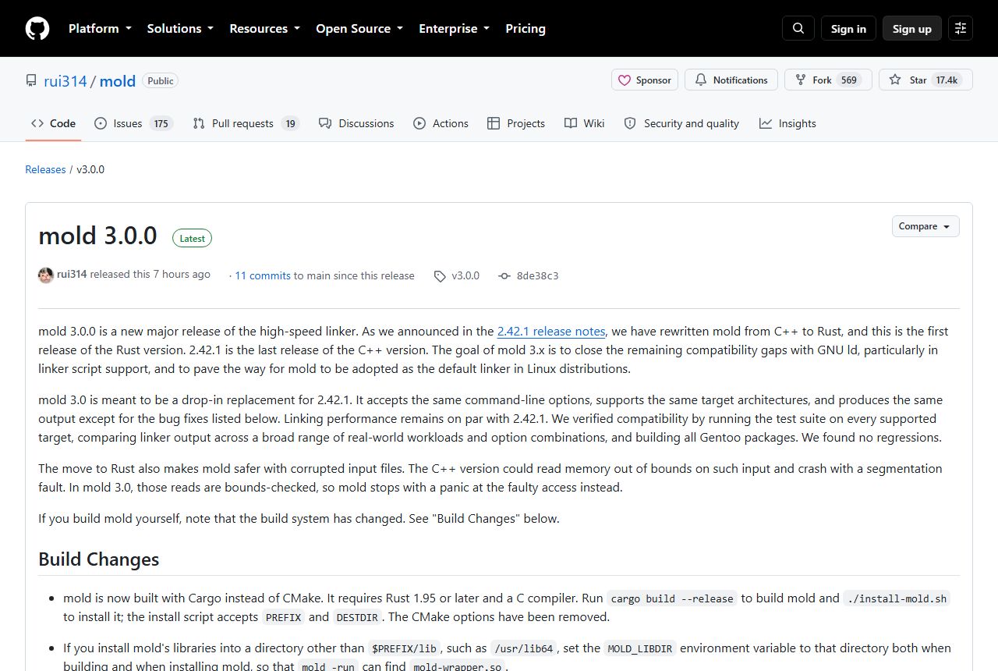Viewport: 998px width, 671px height.
Task: Expand the Solutions dropdown
Action: [180, 29]
